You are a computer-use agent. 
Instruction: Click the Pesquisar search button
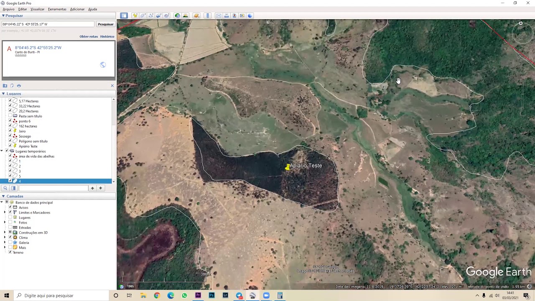click(x=105, y=24)
